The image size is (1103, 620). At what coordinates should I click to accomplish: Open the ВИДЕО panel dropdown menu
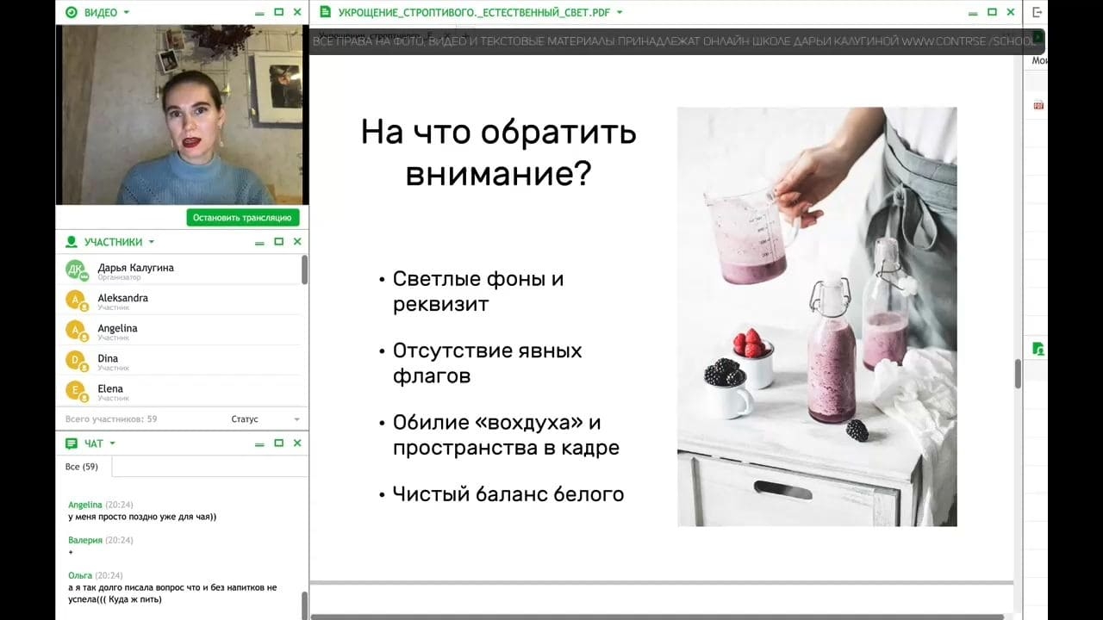point(127,12)
